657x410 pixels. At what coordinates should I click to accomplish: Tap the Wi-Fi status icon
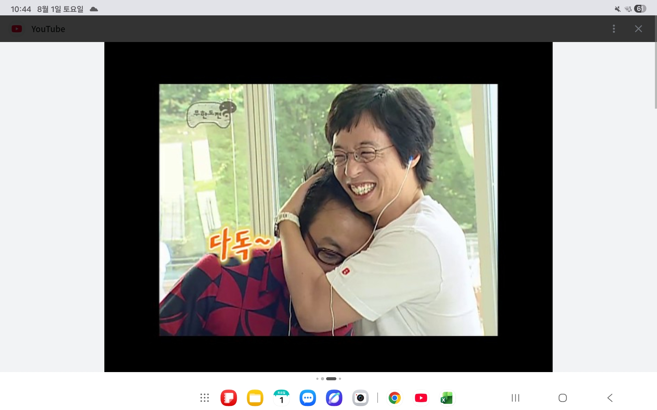point(628,9)
